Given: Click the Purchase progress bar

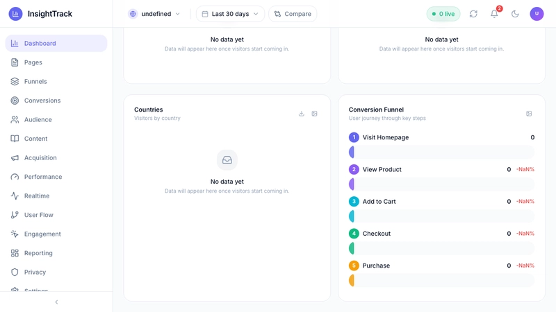Looking at the screenshot, I should tap(441, 281).
